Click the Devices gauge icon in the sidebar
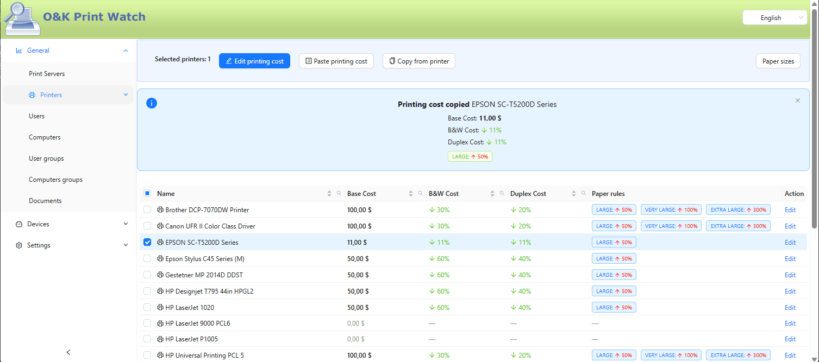Viewport: 819px width, 362px height. tap(19, 224)
